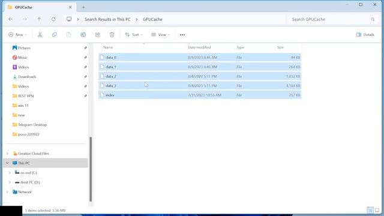Add a new tab with plus
The width and height of the screenshot is (384, 216).
point(83,7)
